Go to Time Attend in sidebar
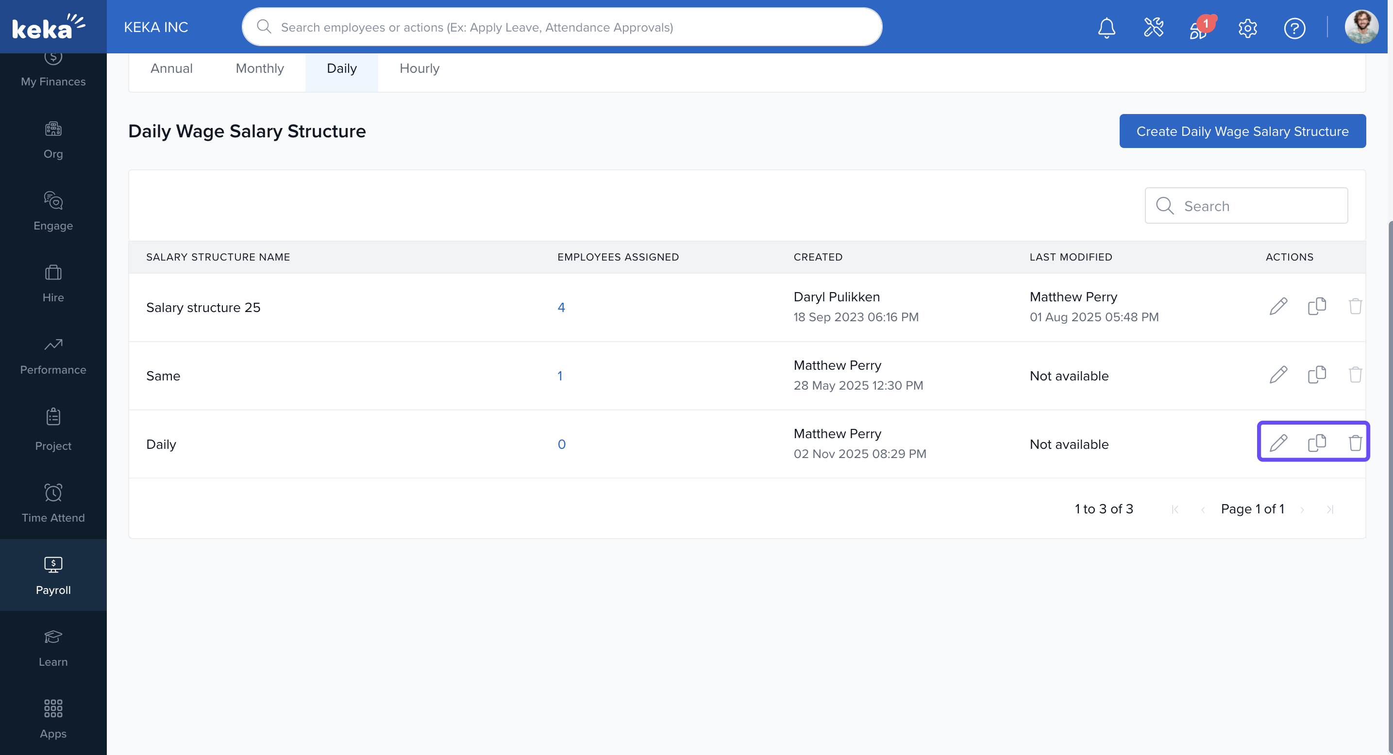 pyautogui.click(x=53, y=503)
